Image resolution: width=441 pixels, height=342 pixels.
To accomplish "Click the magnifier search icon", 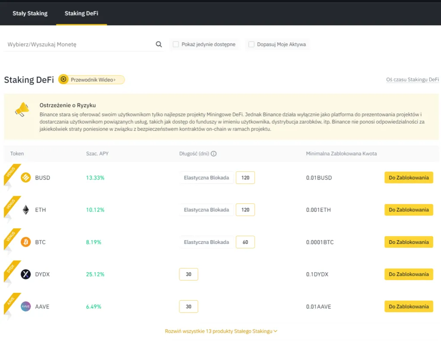I will (x=159, y=44).
